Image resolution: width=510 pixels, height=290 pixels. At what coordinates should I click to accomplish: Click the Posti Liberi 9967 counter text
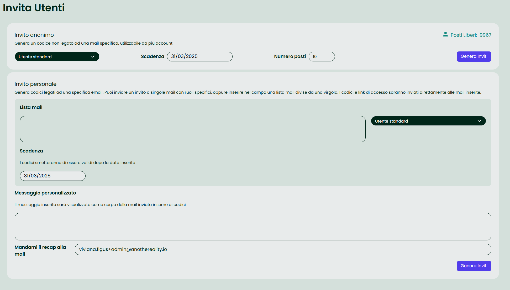coord(471,35)
